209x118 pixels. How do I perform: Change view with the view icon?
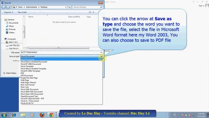pos(90,12)
